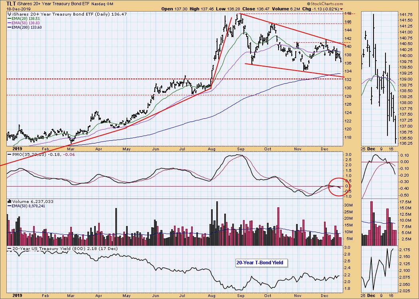Screen dimensions: 419x299
Task: Click the price bar icon before the Daily legend
Action: click(x=9, y=14)
